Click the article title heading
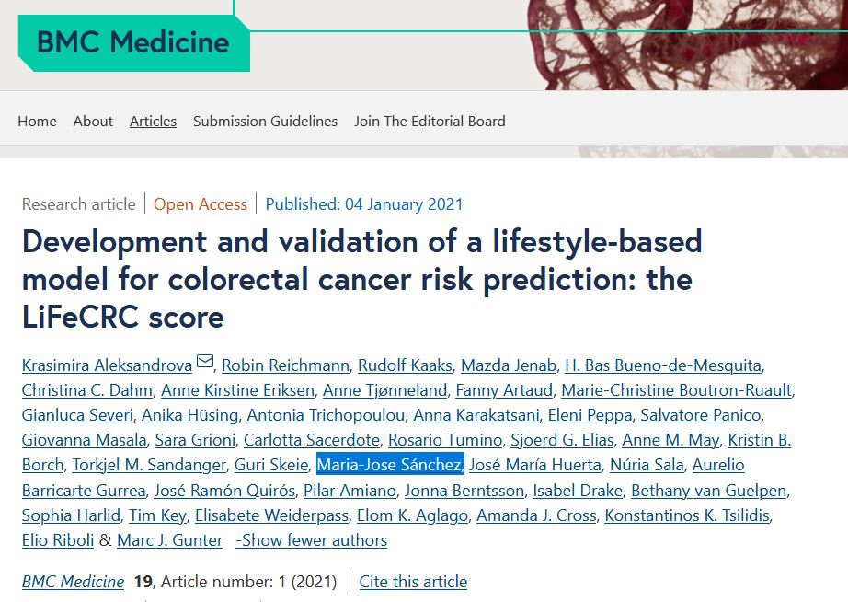This screenshot has width=848, height=602. [361, 279]
